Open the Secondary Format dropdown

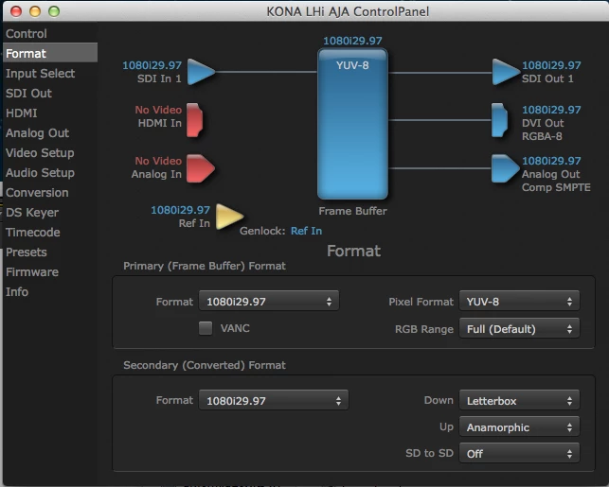(274, 401)
